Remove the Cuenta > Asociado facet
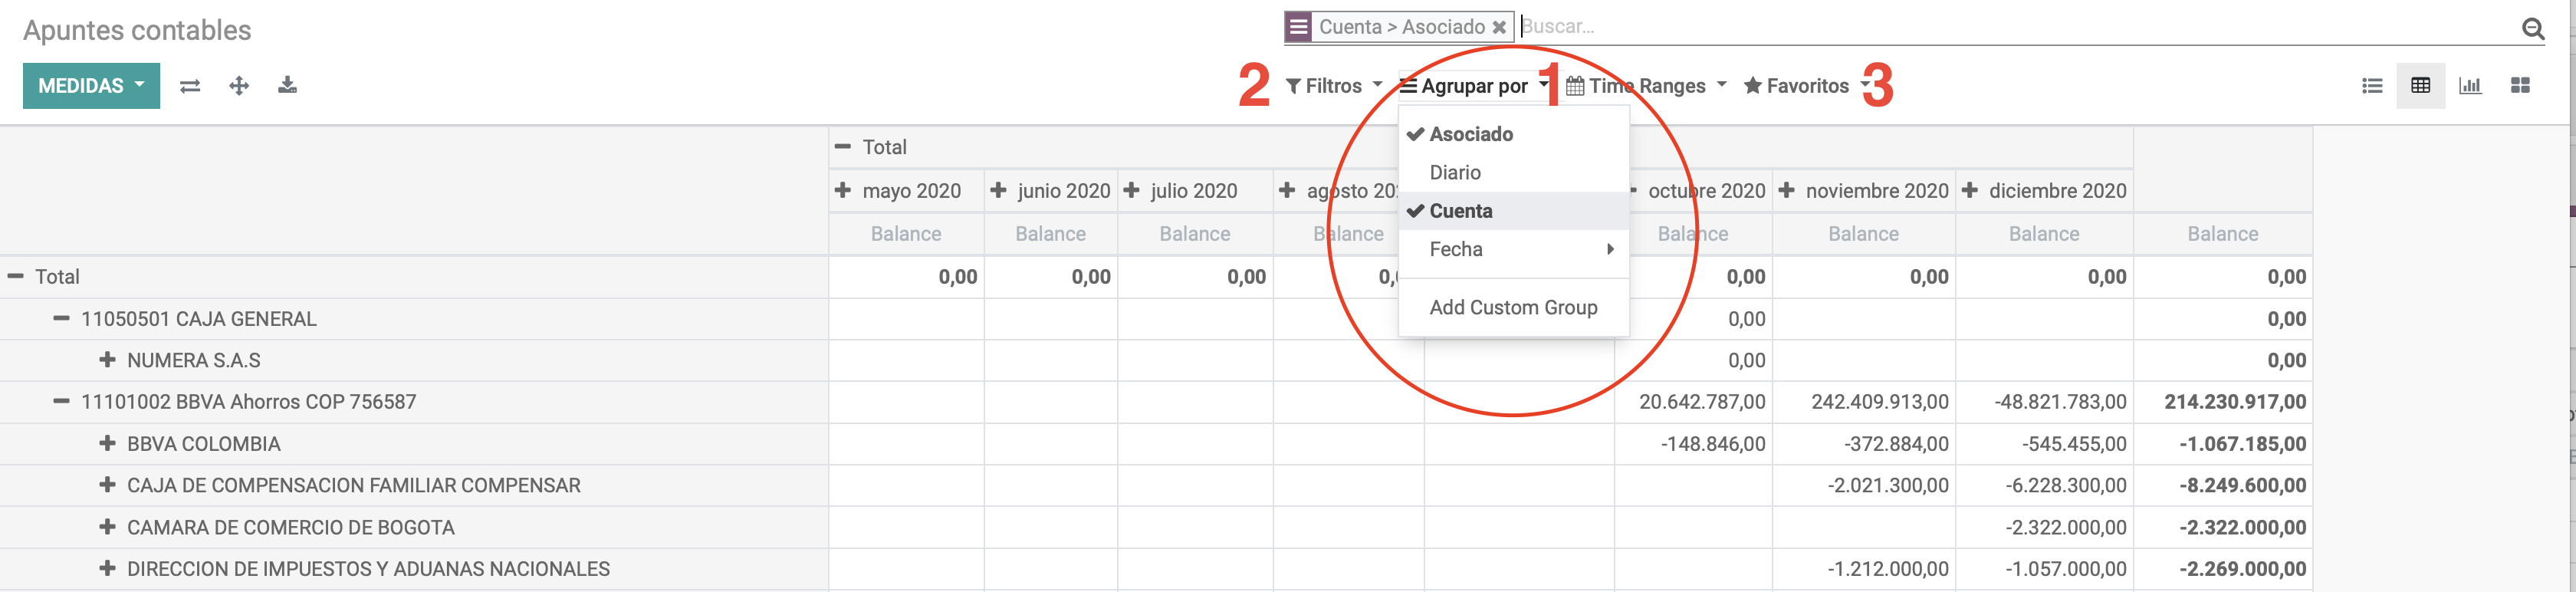Screen dimensions: 2576x592 (1499, 28)
